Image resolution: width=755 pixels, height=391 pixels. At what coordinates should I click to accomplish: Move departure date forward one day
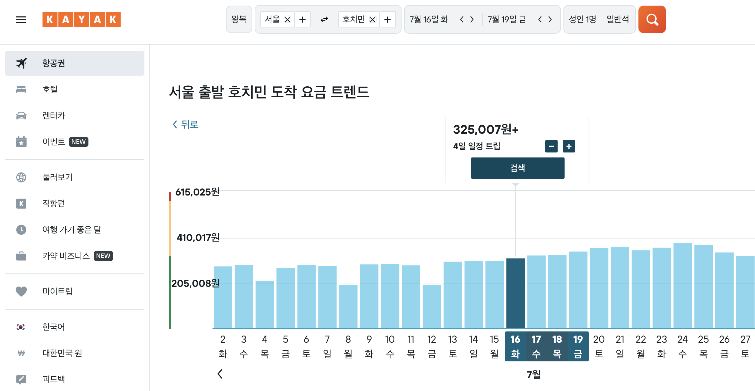click(472, 20)
